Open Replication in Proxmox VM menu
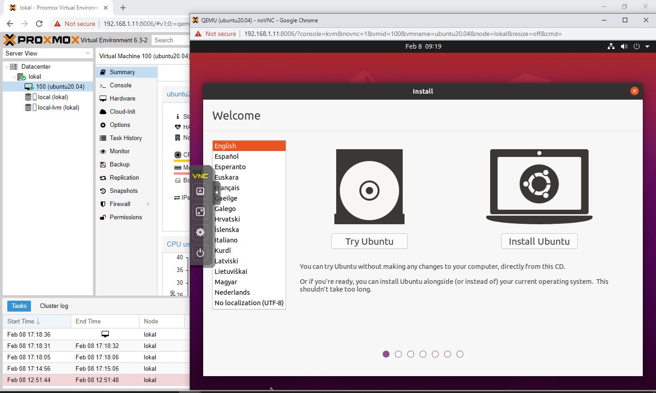Viewport: 656px width, 393px height. point(127,177)
